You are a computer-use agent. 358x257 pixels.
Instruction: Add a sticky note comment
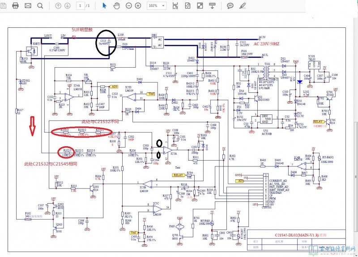click(230, 5)
